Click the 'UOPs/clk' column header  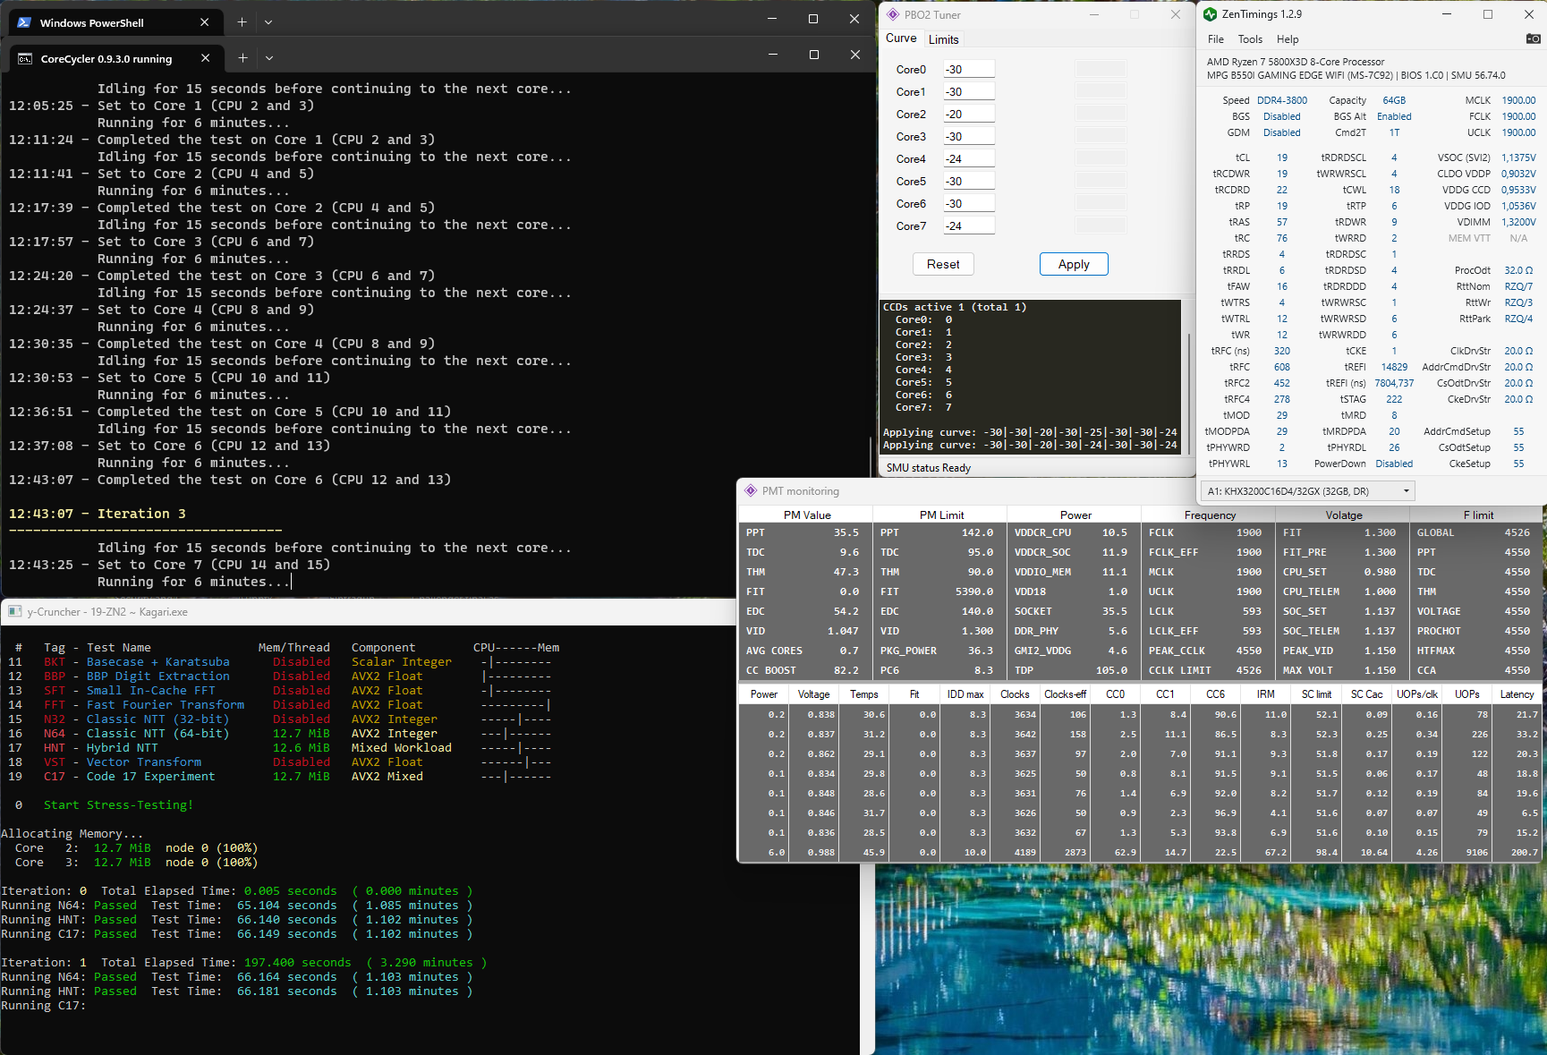click(1417, 694)
